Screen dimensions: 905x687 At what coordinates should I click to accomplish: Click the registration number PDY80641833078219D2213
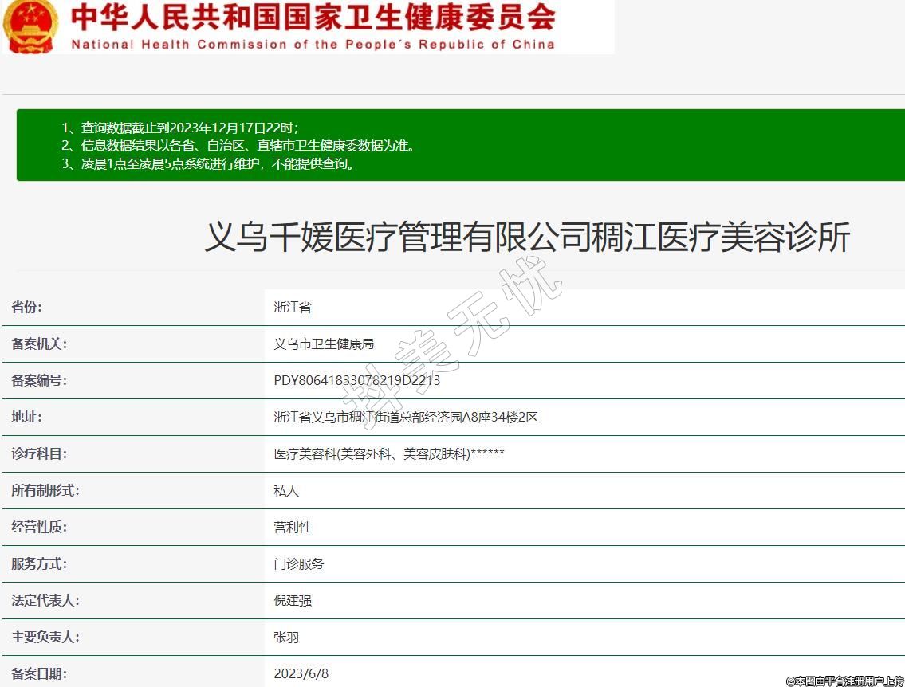click(356, 381)
